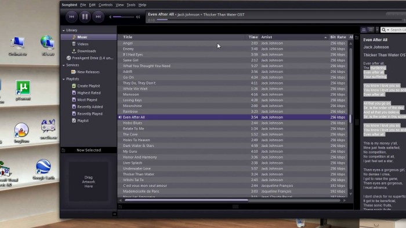Open the Help menu
406x228 pixels.
142,5
